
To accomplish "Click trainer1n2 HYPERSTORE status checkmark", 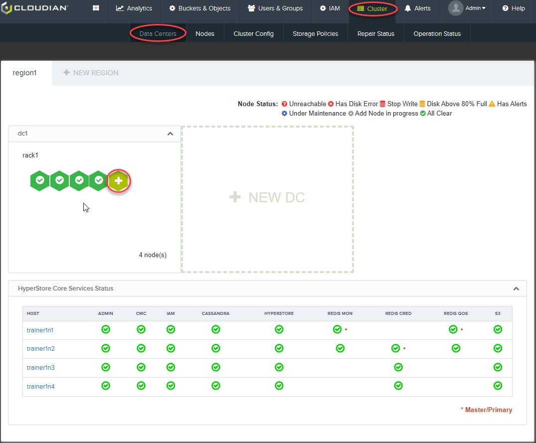I will click(x=279, y=348).
